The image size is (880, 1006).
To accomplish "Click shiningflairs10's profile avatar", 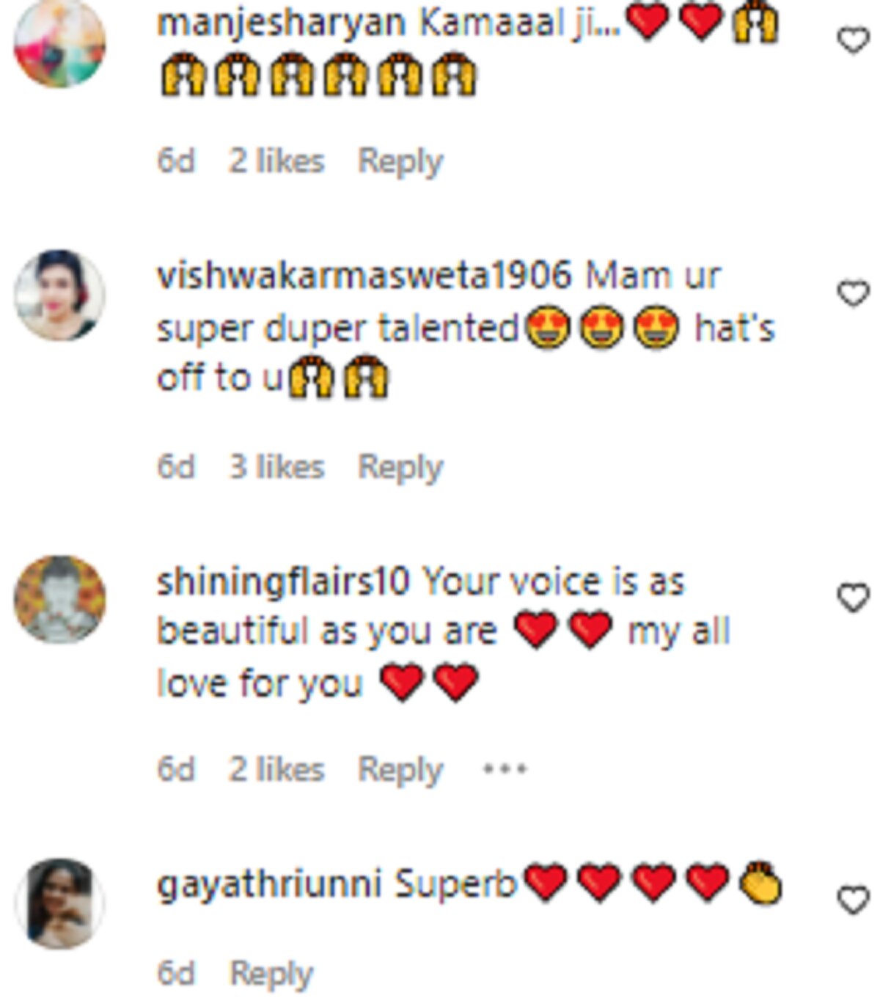I will click(60, 599).
